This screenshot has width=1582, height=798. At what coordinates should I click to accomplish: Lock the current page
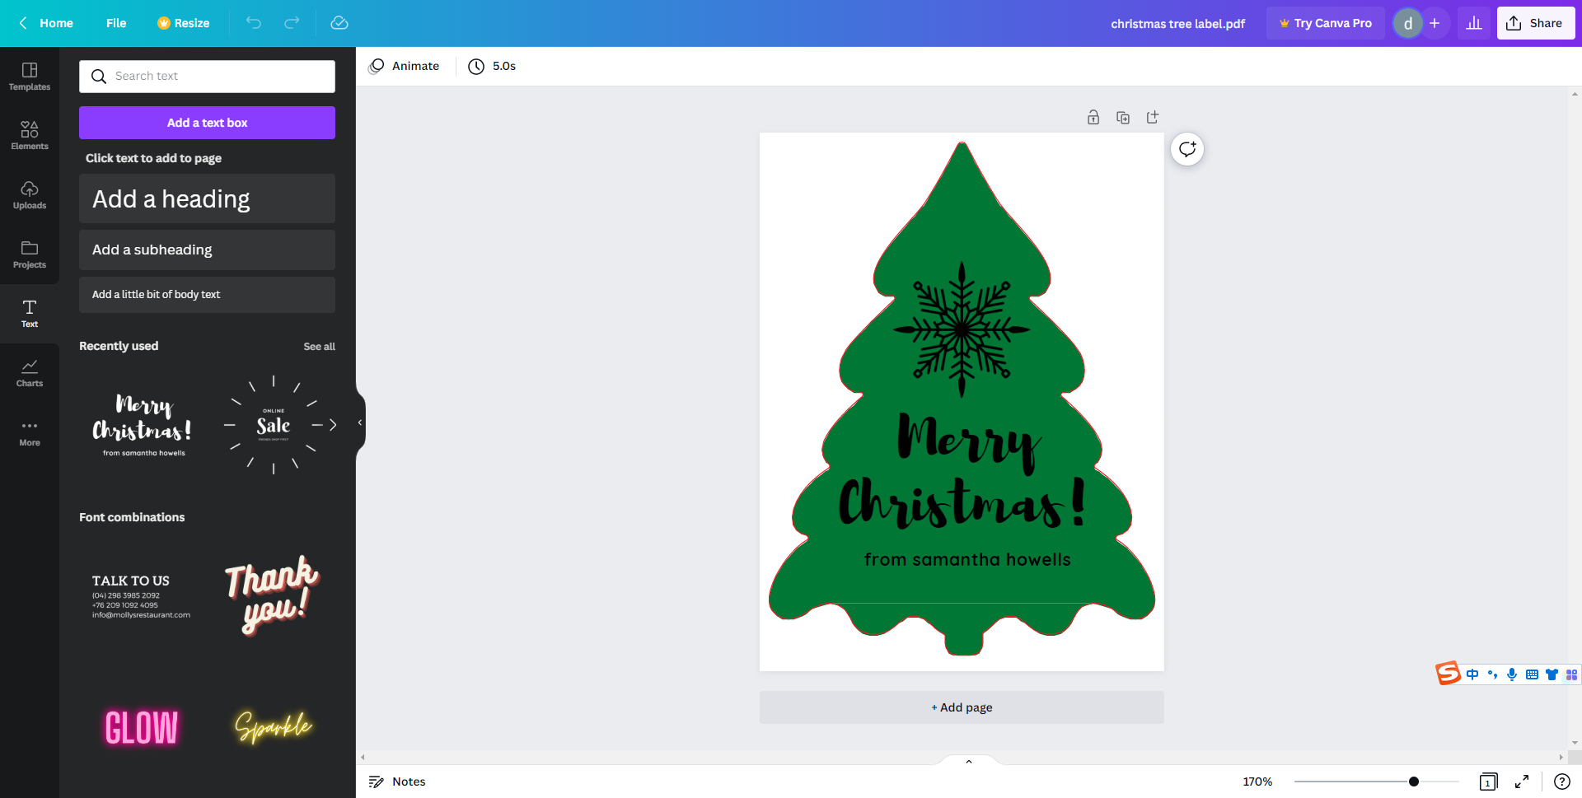pyautogui.click(x=1093, y=117)
